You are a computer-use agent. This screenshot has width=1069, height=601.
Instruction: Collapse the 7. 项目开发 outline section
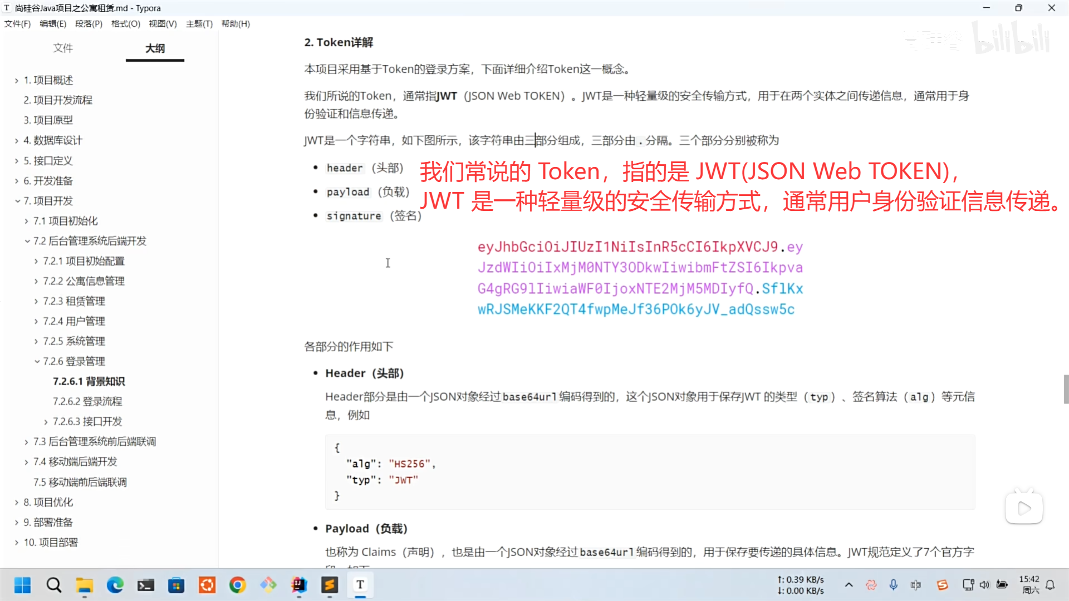(x=17, y=201)
